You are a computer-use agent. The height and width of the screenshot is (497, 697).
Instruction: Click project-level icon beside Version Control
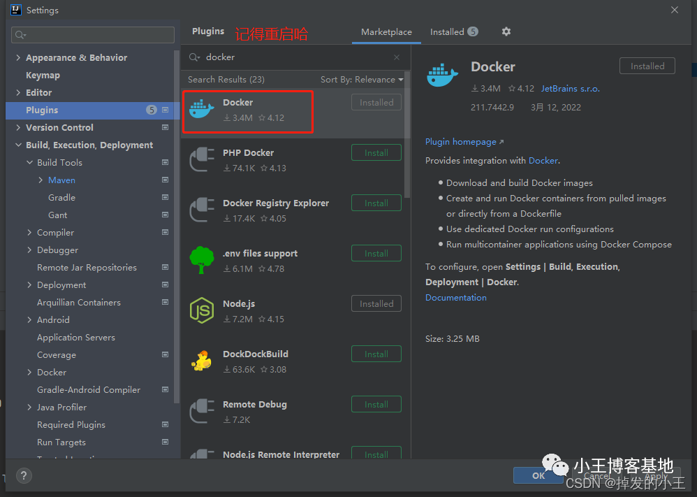click(x=165, y=127)
